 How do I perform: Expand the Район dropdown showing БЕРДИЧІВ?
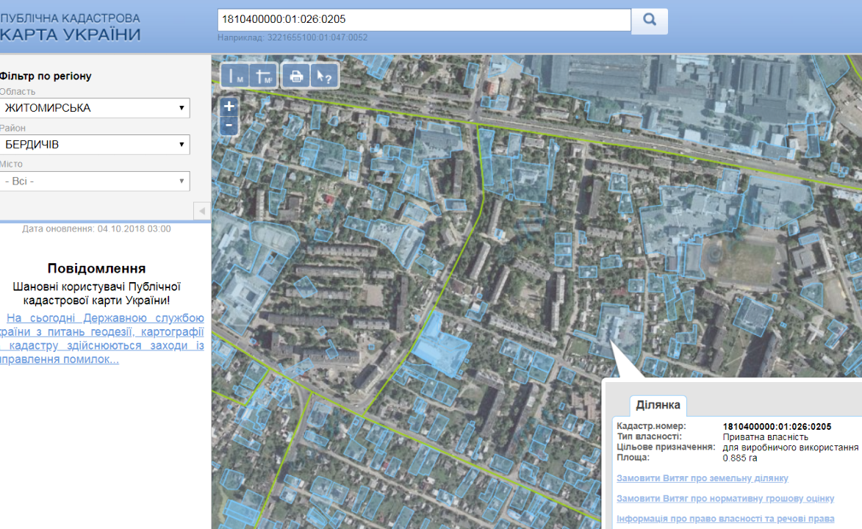[94, 145]
